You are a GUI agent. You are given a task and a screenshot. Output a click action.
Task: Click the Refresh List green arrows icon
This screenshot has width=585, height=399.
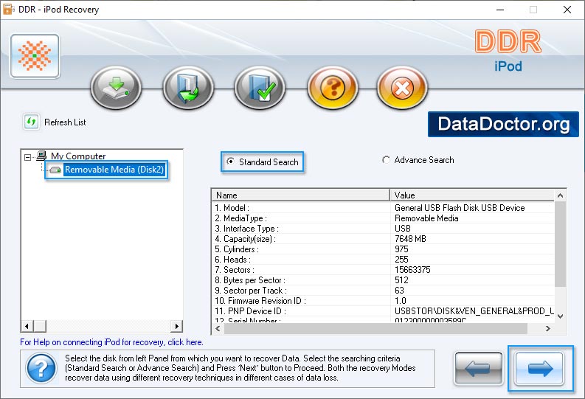pyautogui.click(x=31, y=122)
